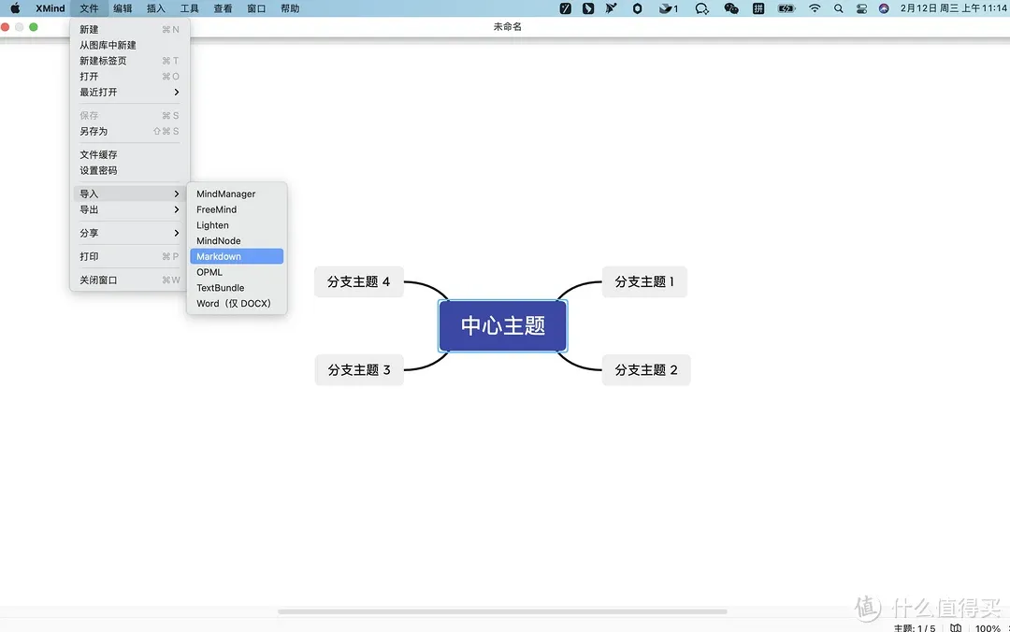The image size is (1010, 632).
Task: Click the satellite-like icon in menu bar
Action: (x=612, y=8)
